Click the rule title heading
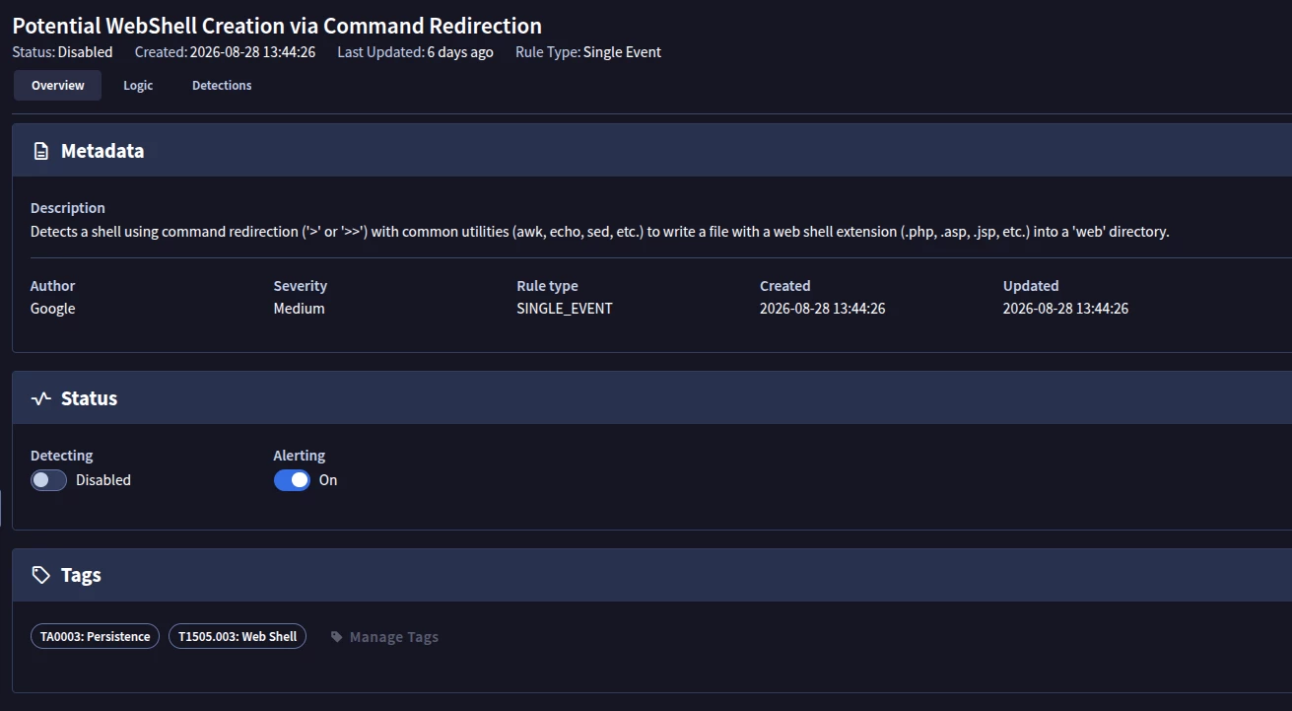Screen dimensions: 1292x711 click(277, 26)
